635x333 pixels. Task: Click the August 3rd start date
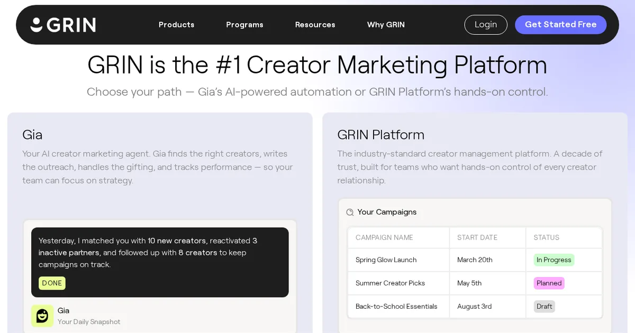pos(474,307)
